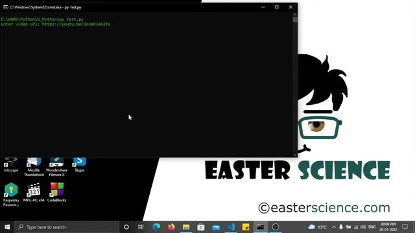Click the cmd.exe window title text
Image resolution: width=415 pixels, height=233 pixels.
(x=45, y=7)
